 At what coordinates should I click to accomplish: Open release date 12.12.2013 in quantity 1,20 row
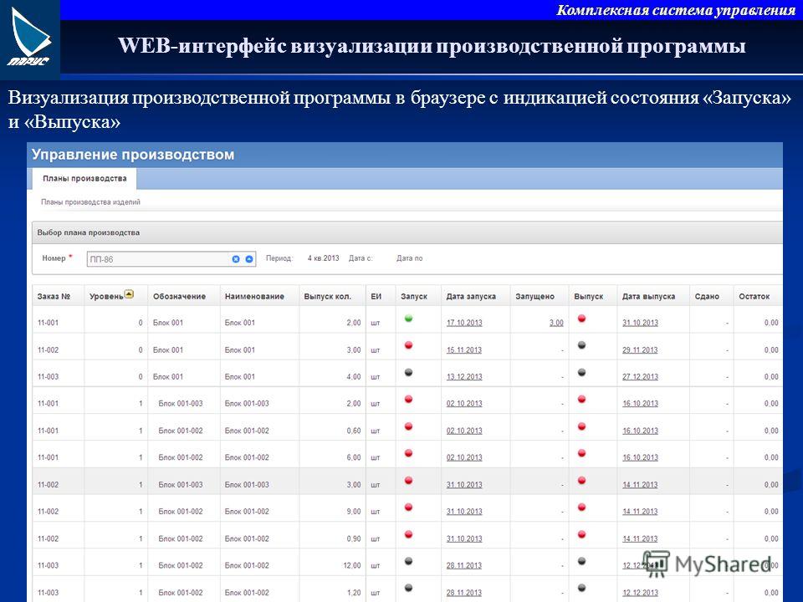(x=640, y=593)
